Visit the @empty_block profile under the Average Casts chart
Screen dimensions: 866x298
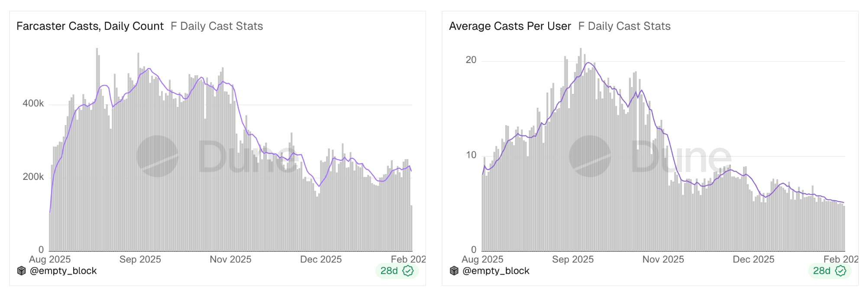(496, 271)
